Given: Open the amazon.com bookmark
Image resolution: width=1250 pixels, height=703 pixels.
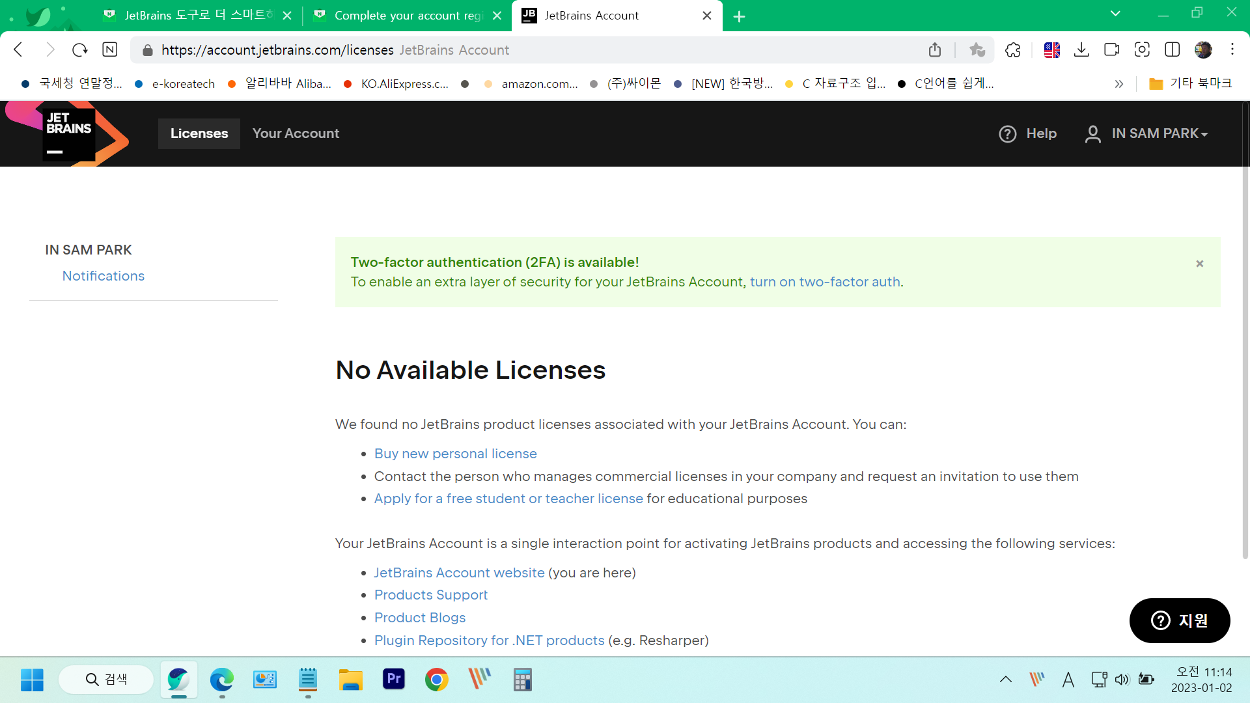Looking at the screenshot, I should (531, 83).
